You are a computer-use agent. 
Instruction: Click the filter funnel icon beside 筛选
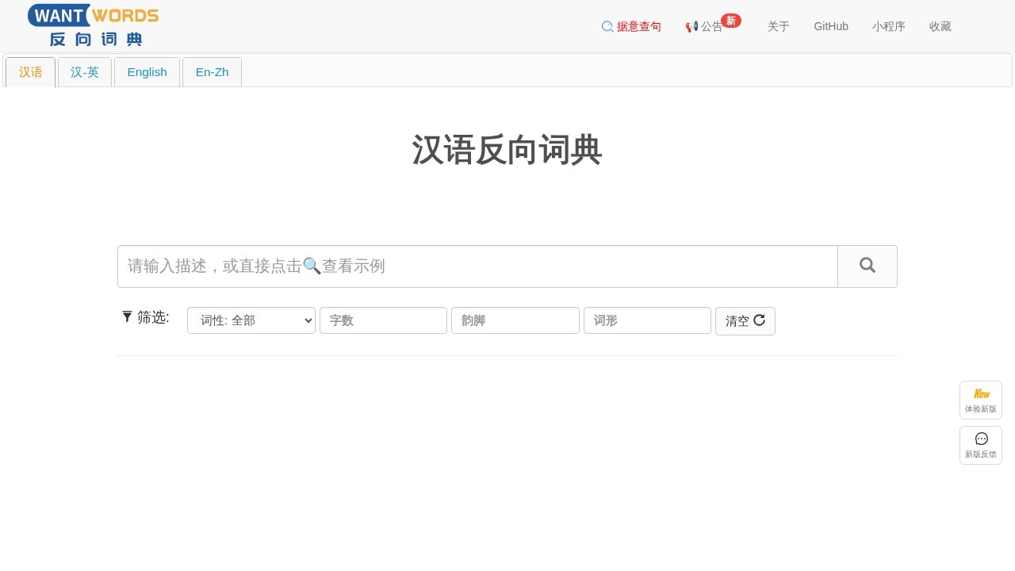128,316
